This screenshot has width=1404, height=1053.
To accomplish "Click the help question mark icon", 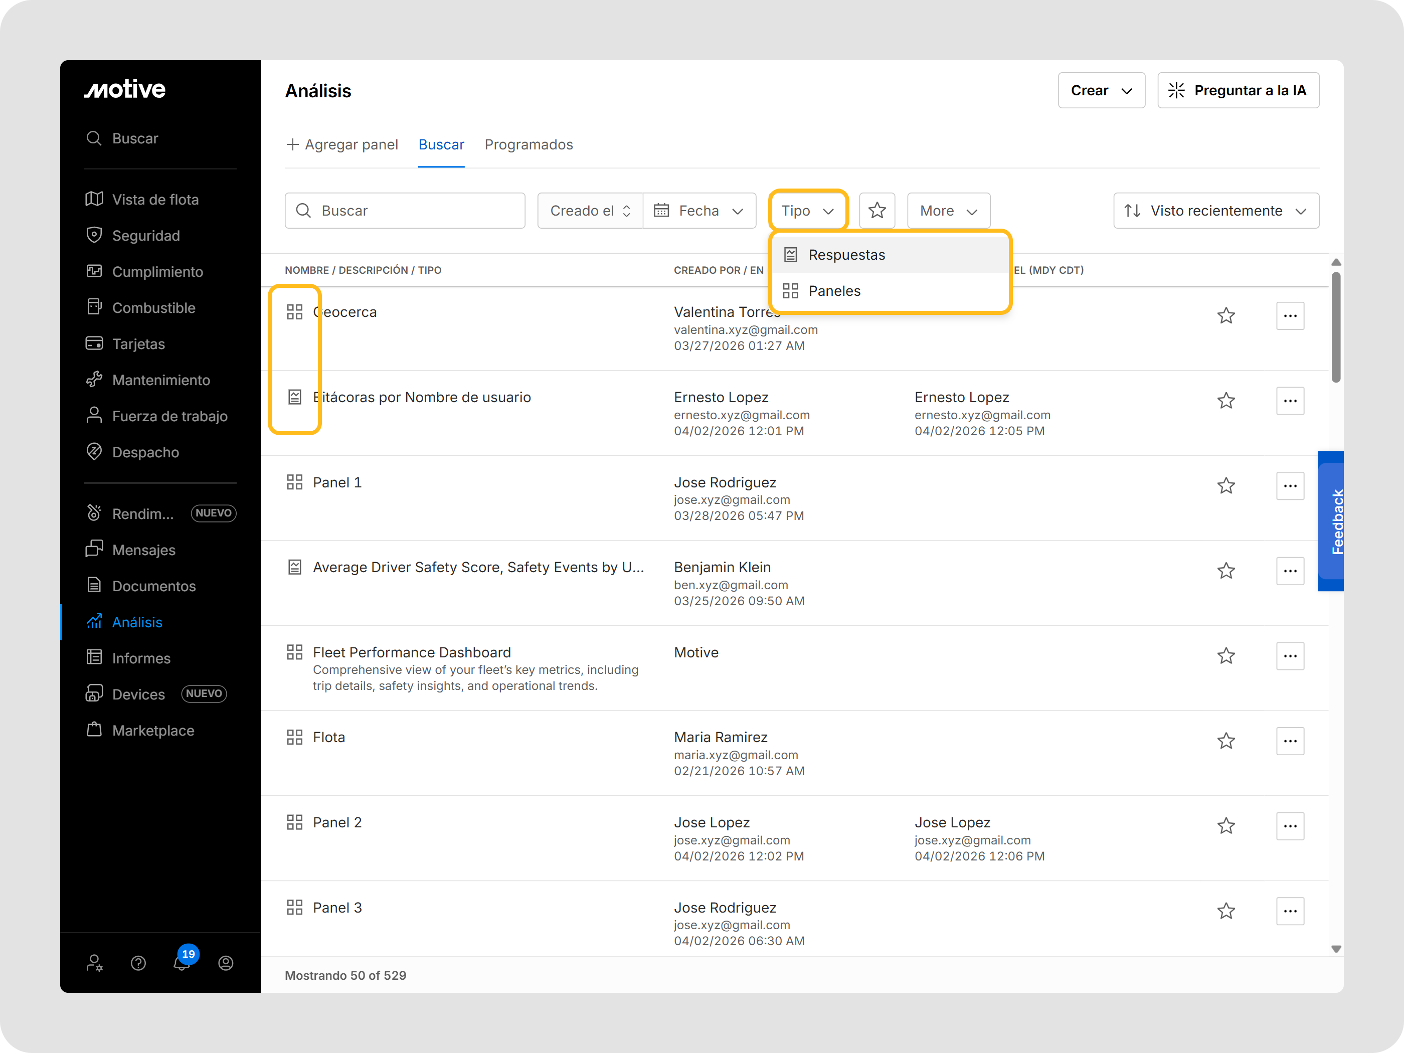I will [138, 964].
